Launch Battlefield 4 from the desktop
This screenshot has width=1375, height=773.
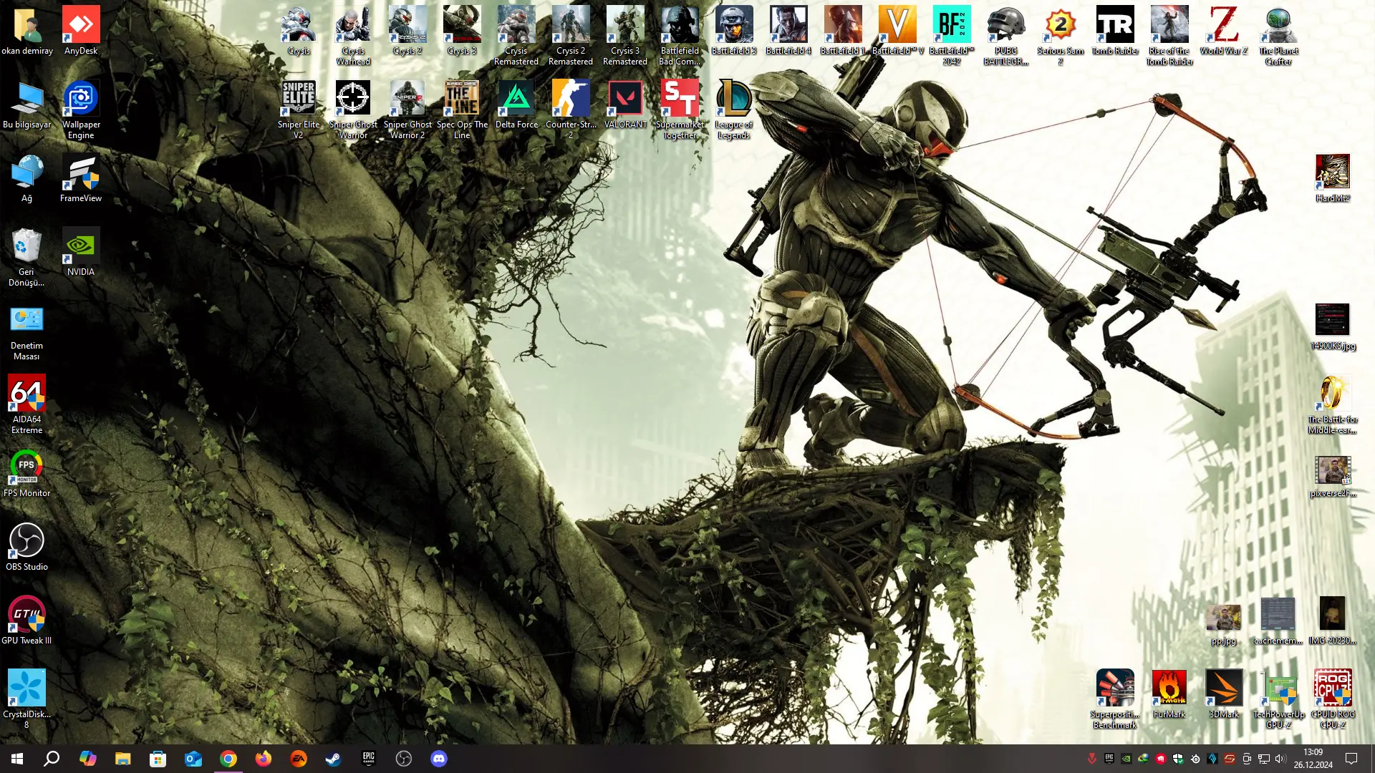(788, 31)
